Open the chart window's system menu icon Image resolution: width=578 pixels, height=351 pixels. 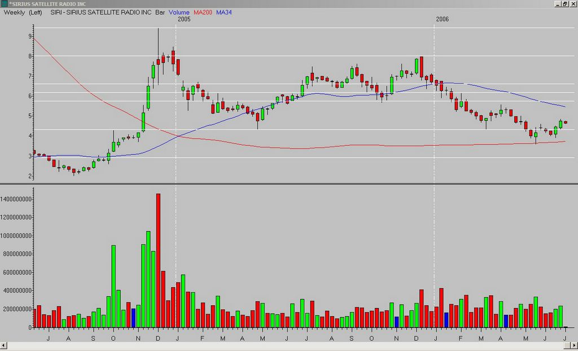click(x=4, y=4)
